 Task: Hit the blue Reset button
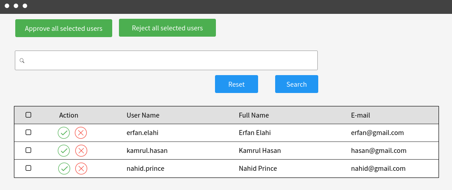click(237, 84)
